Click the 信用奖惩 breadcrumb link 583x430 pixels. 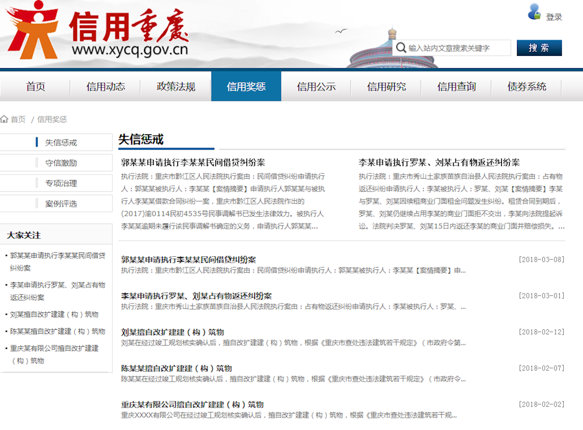[52, 119]
